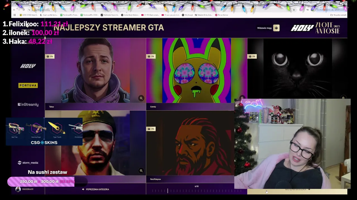This screenshot has width=357, height=200.
Task: Open the Coach portfel bookmark
Action: coord(49,15)
